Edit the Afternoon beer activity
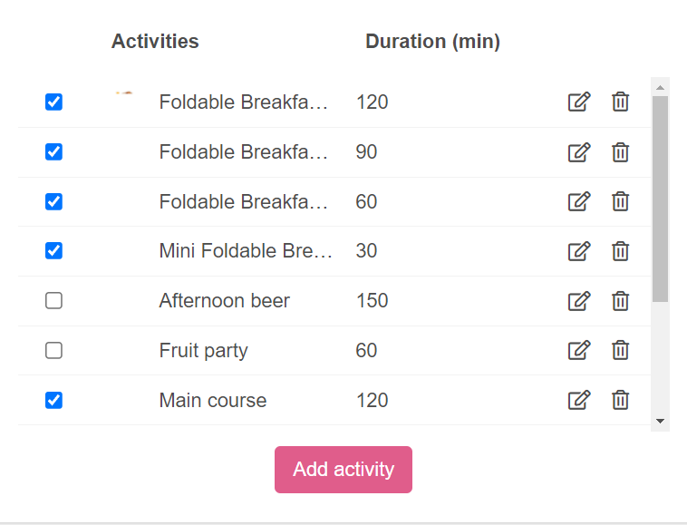This screenshot has width=687, height=525. pyautogui.click(x=579, y=301)
